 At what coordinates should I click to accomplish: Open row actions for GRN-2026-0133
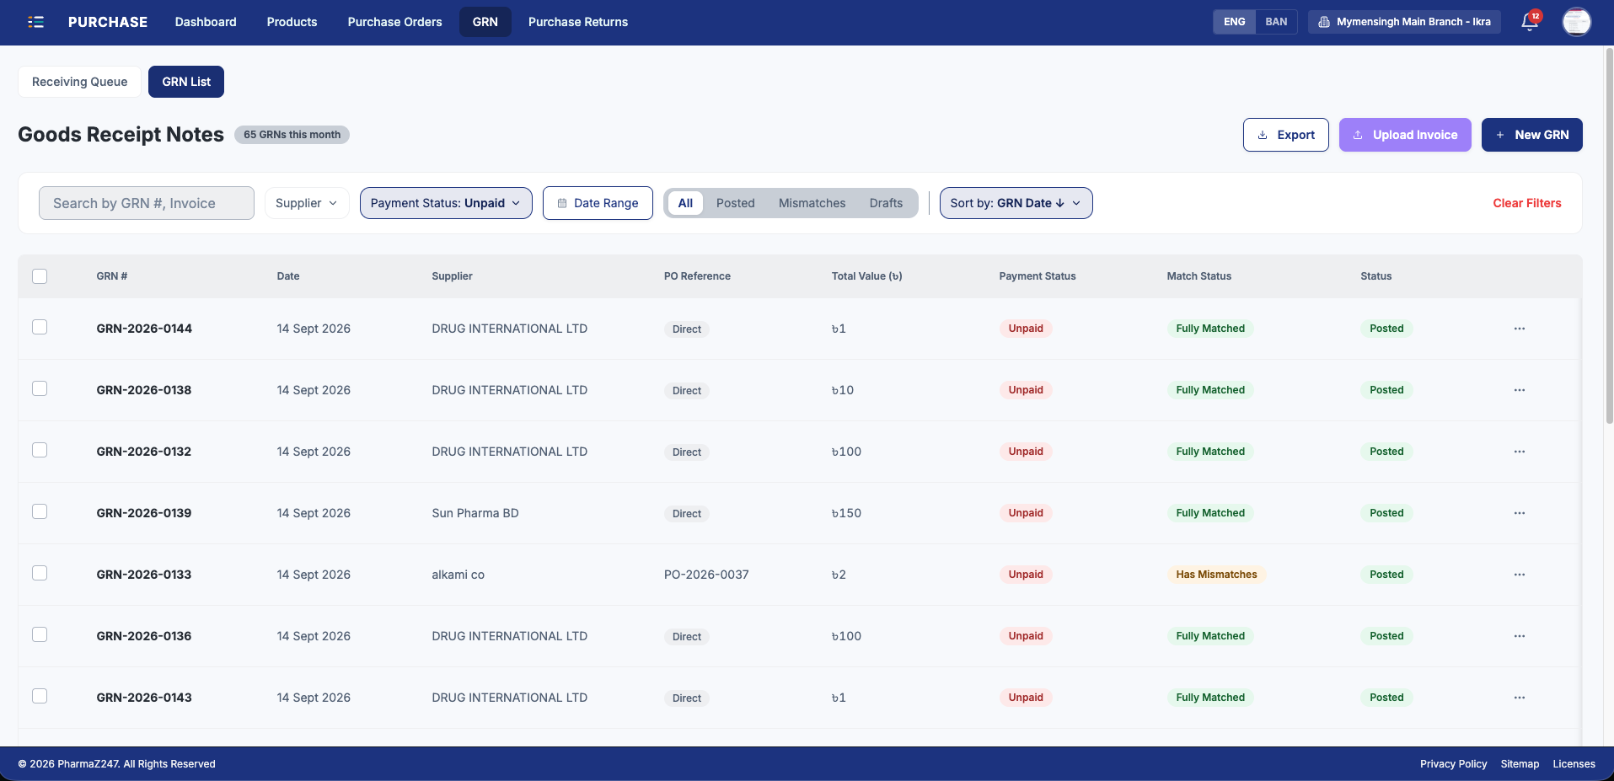[x=1520, y=575]
